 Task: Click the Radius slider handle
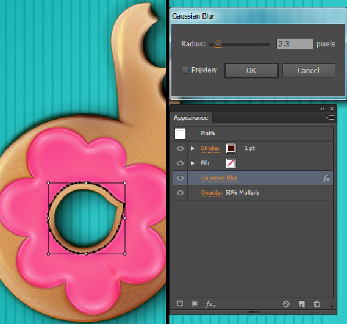coord(218,44)
